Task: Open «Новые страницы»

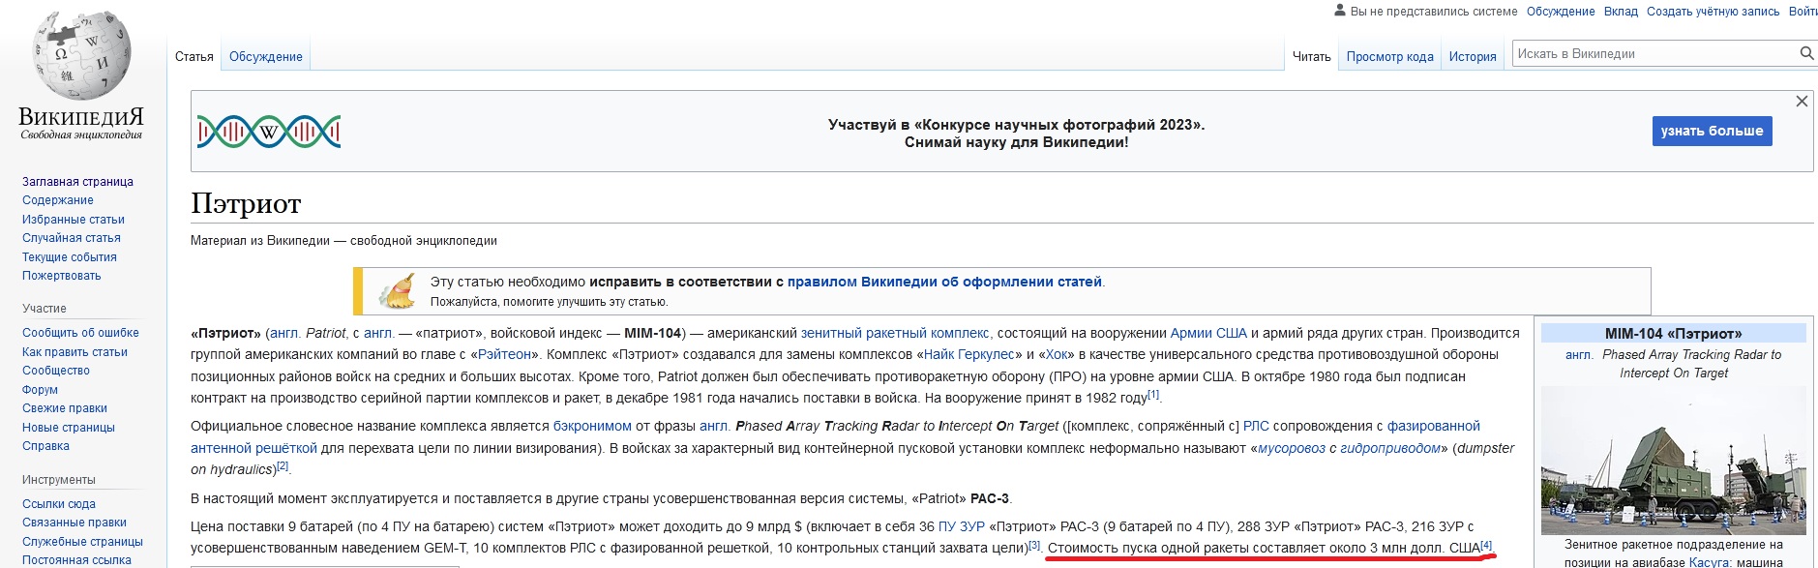Action: pyautogui.click(x=69, y=428)
